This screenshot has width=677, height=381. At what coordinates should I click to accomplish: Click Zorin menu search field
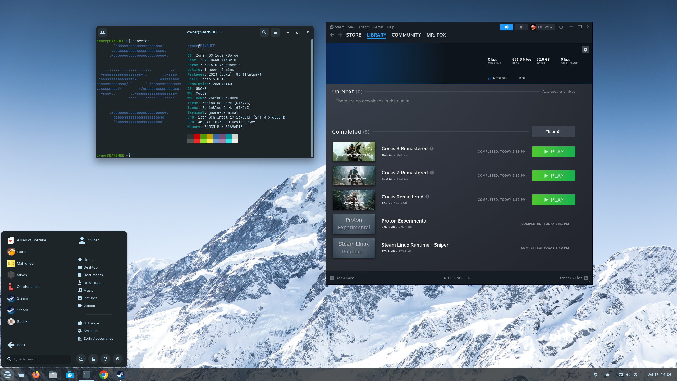tap(38, 359)
